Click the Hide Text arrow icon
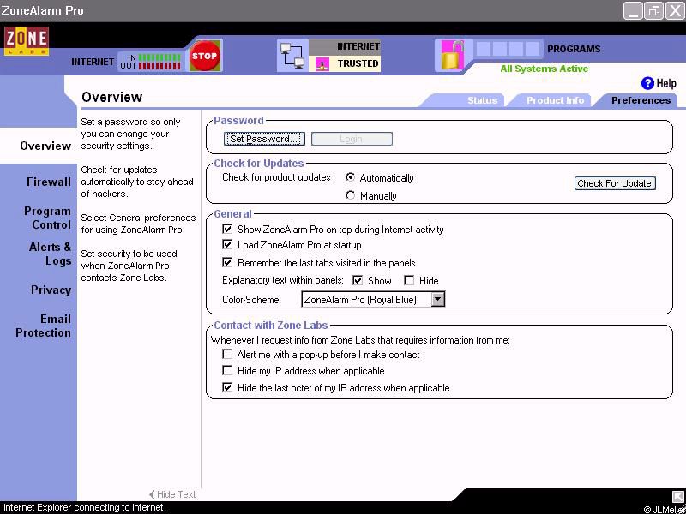This screenshot has width=686, height=514. [152, 494]
